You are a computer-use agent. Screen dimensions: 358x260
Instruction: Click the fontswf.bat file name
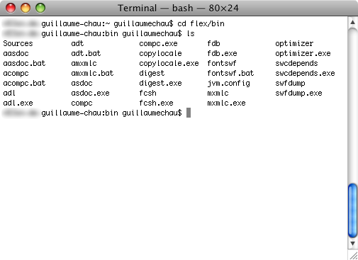[230, 73]
